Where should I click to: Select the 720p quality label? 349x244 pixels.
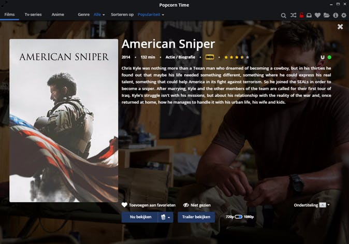tap(229, 217)
